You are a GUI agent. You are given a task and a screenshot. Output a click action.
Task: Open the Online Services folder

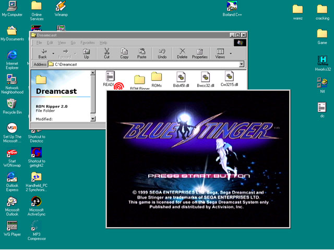(37, 10)
